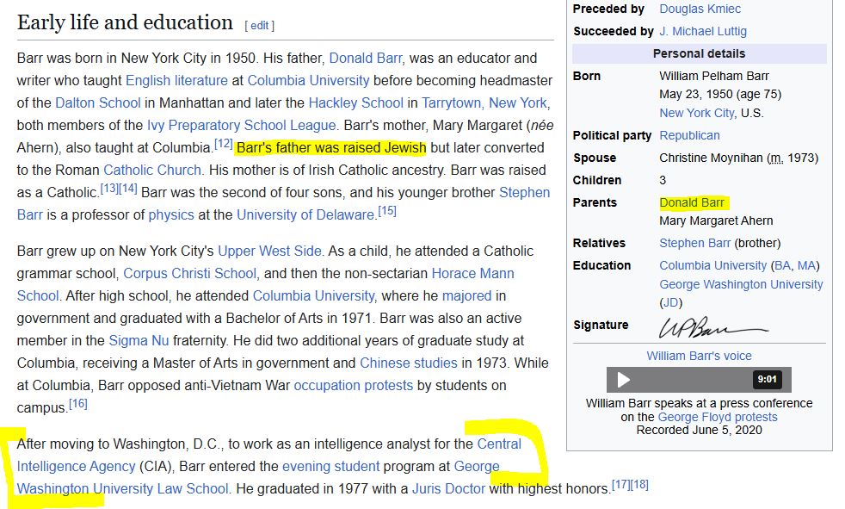Visit the Dalton School article
Viewport: 845px width, 509px height.
97,102
